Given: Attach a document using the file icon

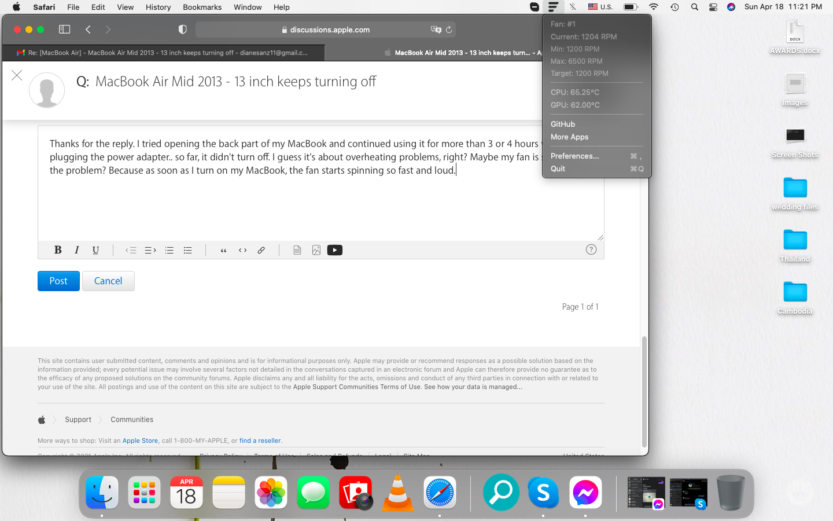Looking at the screenshot, I should coord(297,250).
